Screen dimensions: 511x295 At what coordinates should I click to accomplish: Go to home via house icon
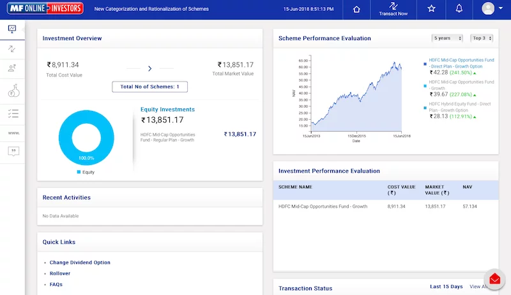pyautogui.click(x=356, y=10)
